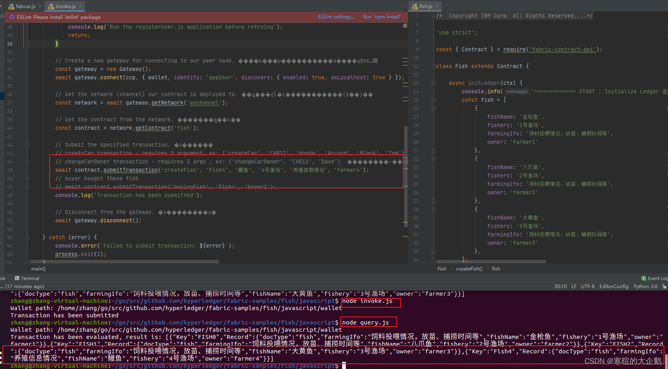668x369 pixels.
Task: Click main() breadcrumb in left editor
Action: pyautogui.click(x=38, y=269)
